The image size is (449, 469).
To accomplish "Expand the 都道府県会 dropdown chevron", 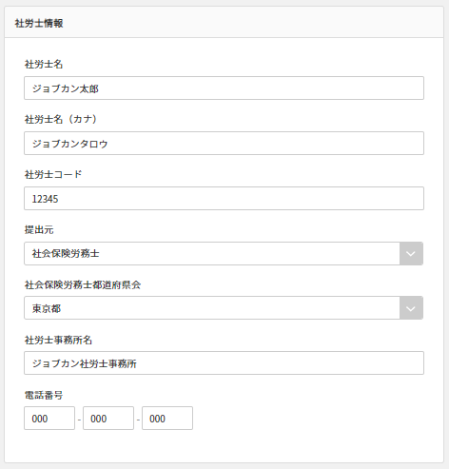I will tap(411, 308).
